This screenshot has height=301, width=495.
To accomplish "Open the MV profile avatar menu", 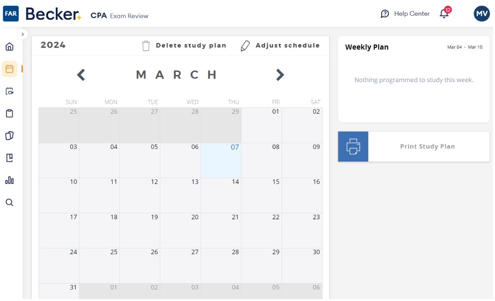I will click(x=481, y=13).
